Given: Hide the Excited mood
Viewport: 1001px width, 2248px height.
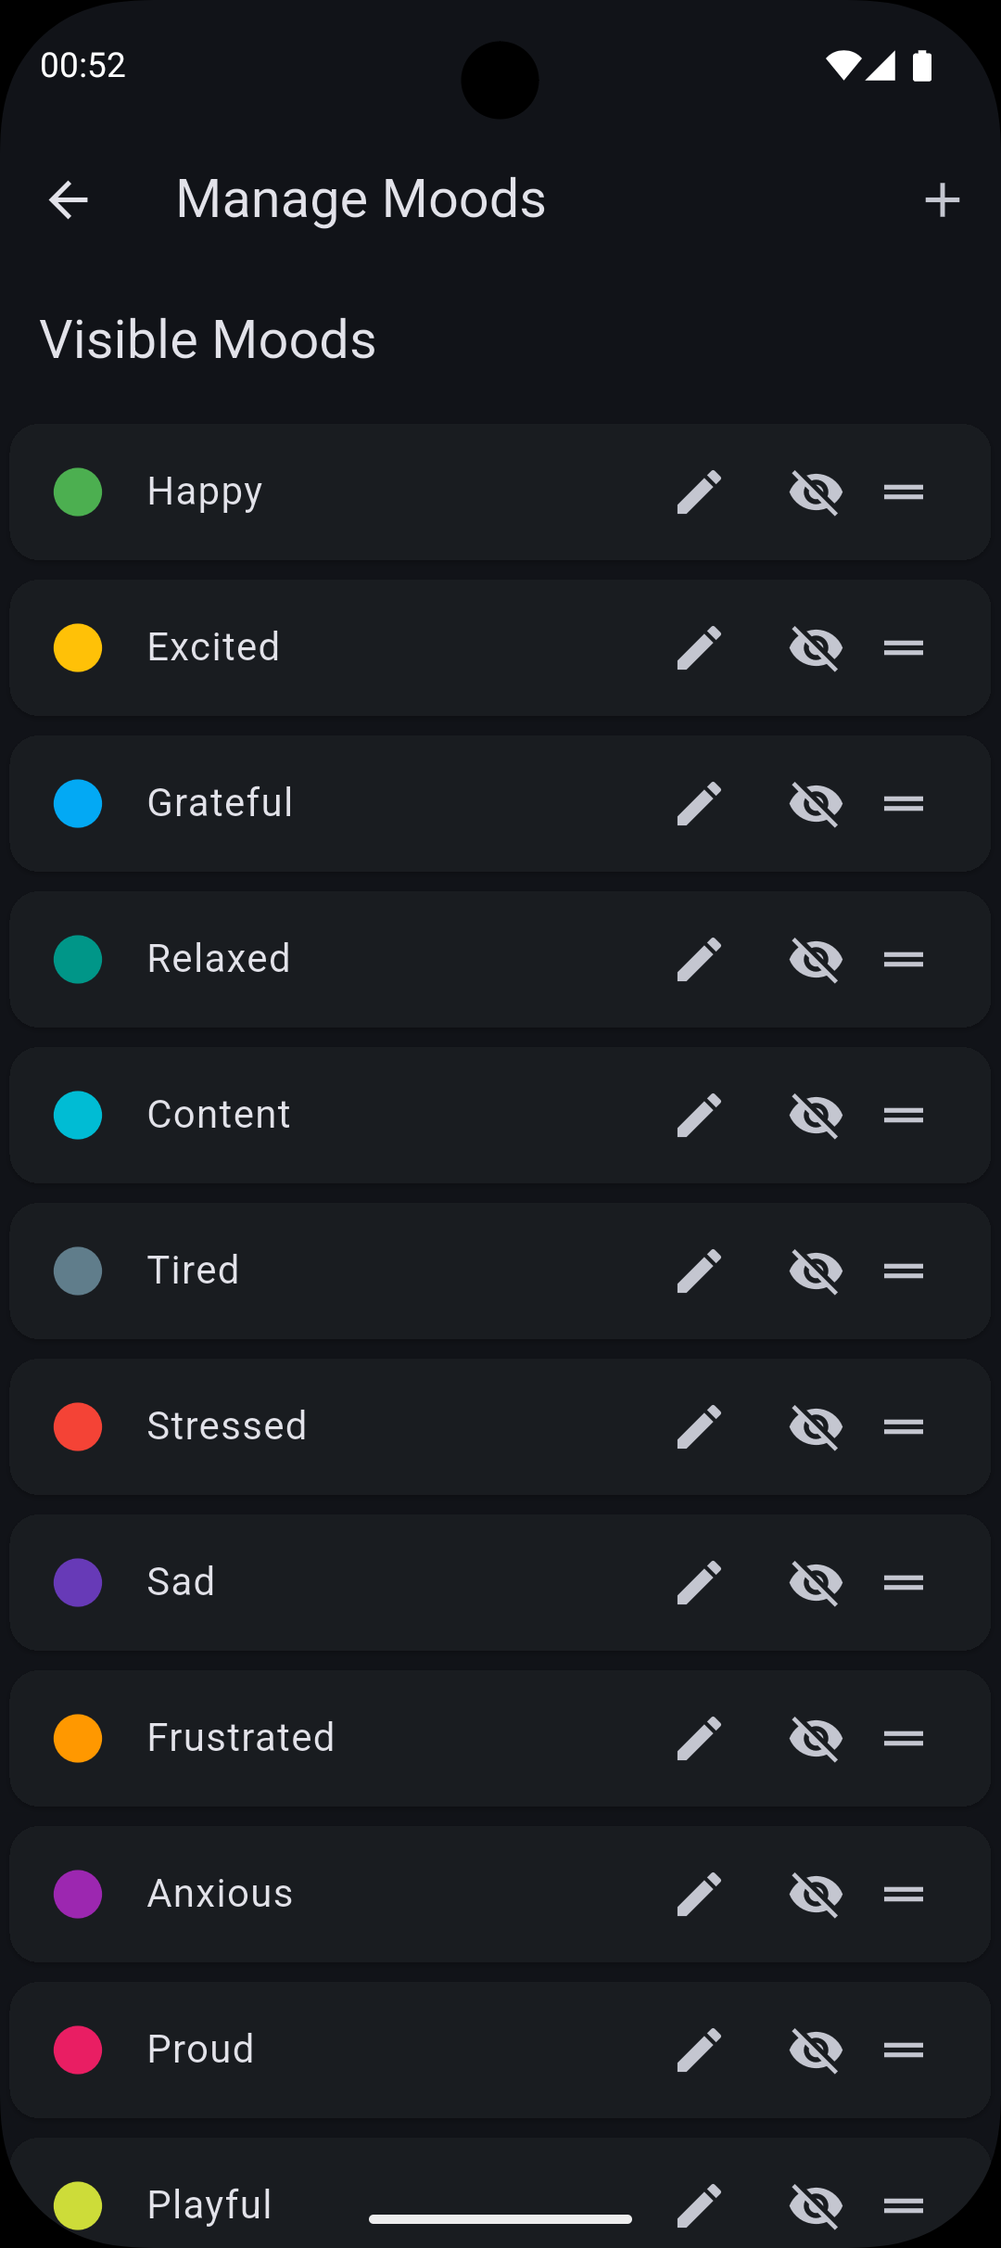Looking at the screenshot, I should [816, 647].
